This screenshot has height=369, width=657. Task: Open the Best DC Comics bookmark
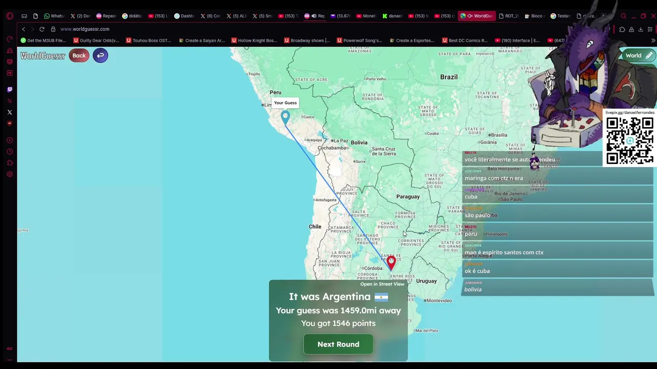coord(465,40)
